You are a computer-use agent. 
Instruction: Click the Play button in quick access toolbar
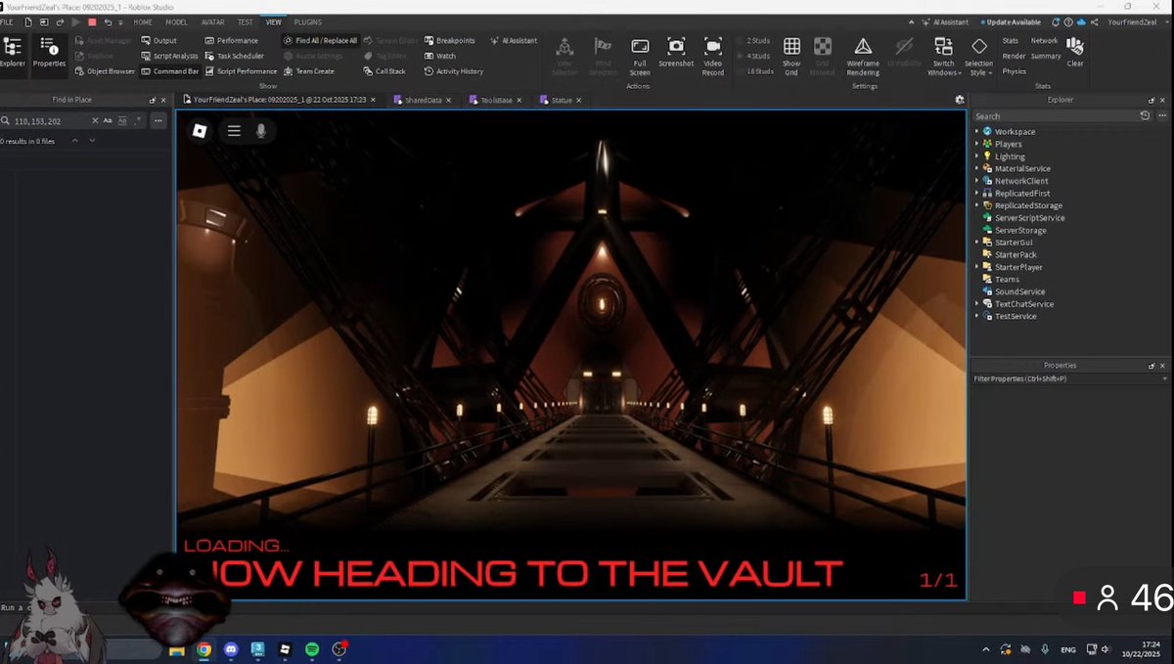click(75, 22)
